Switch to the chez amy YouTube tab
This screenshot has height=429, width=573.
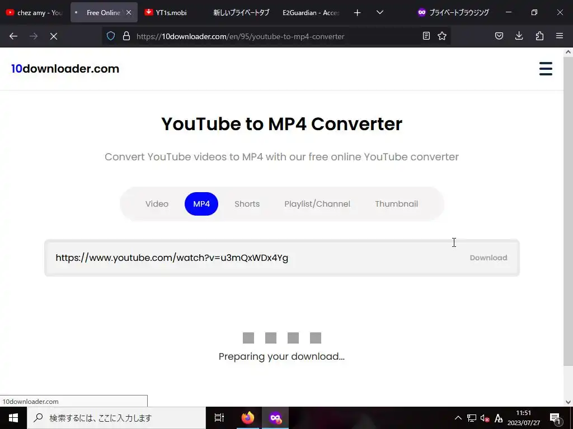click(34, 12)
